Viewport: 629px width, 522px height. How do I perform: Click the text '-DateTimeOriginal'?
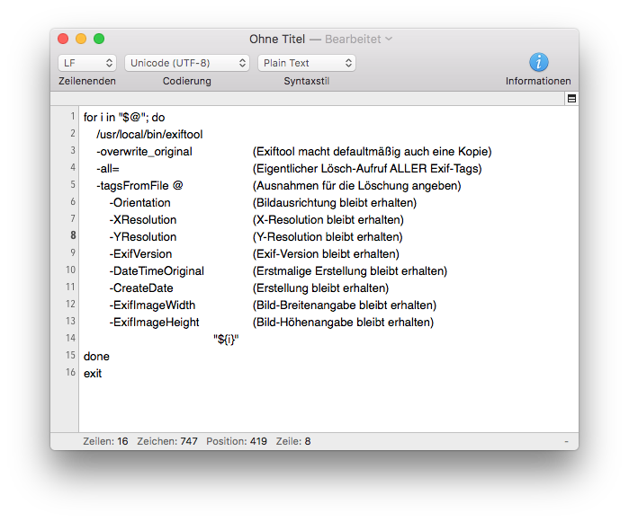point(157,270)
